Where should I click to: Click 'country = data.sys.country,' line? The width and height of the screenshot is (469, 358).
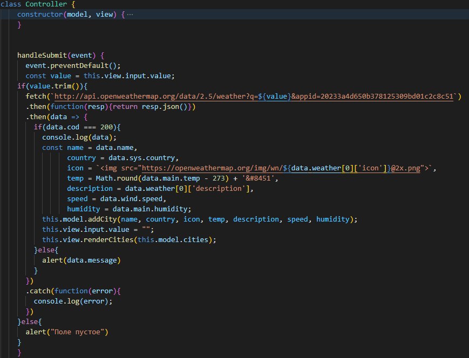point(123,158)
